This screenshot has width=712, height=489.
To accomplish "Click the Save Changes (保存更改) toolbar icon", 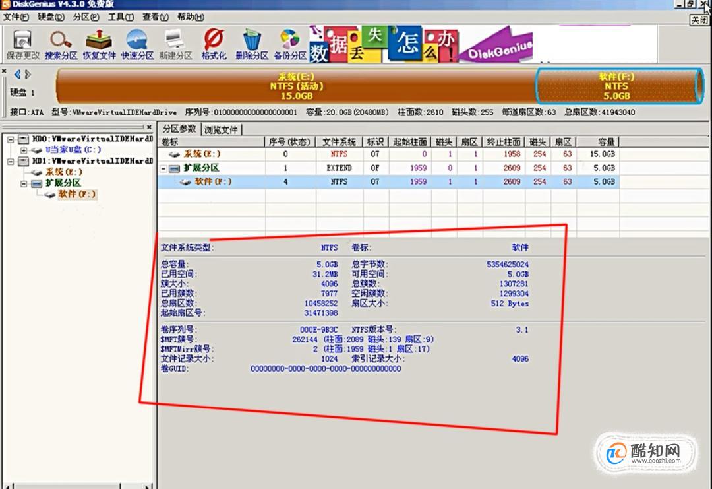I will [x=22, y=45].
